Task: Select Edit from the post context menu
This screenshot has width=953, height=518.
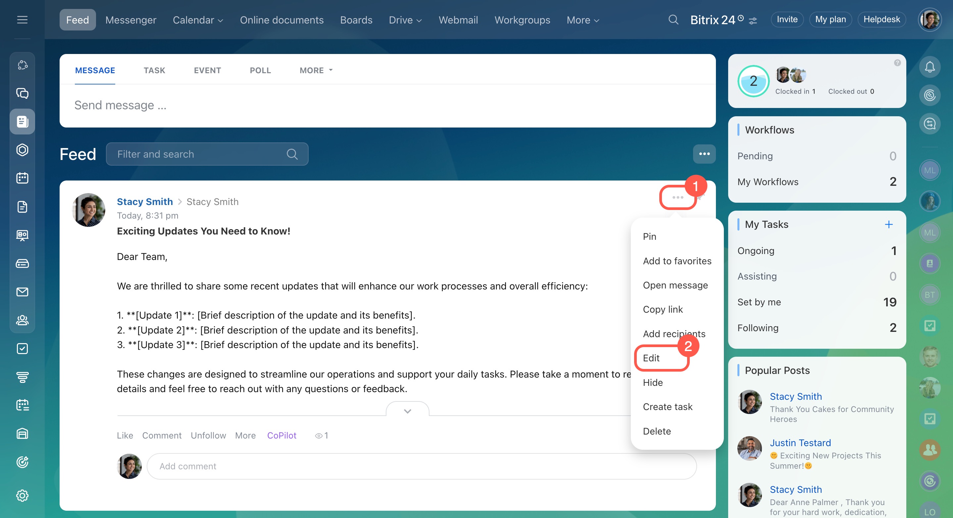Action: tap(651, 358)
